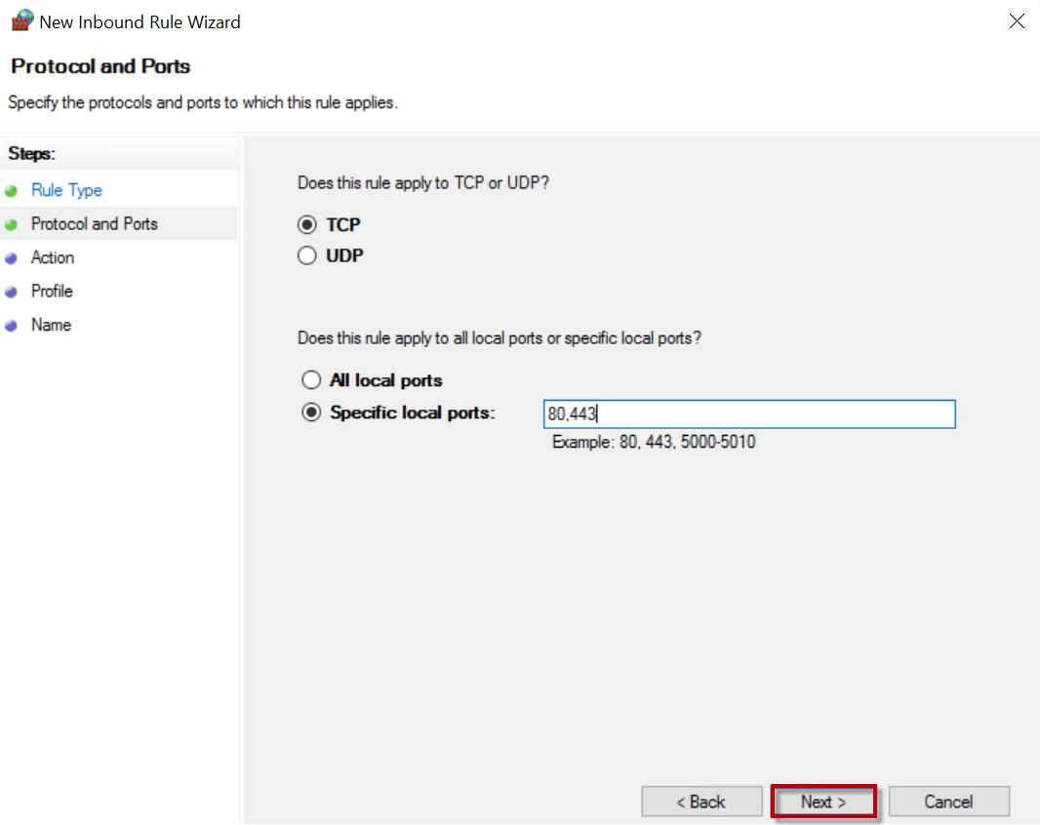Choose the Specific local ports option
1040x825 pixels.
[311, 412]
